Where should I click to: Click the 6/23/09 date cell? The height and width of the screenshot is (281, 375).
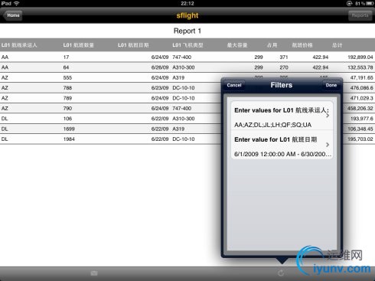click(160, 88)
